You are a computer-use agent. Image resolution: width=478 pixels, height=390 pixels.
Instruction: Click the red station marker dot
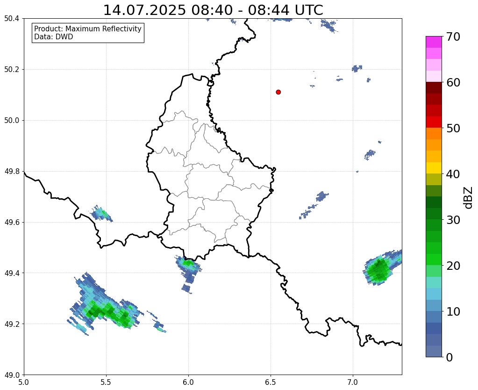pyautogui.click(x=278, y=92)
